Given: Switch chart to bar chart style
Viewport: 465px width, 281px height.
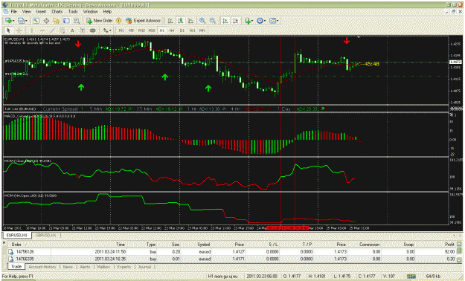Looking at the screenshot, I should (x=170, y=21).
